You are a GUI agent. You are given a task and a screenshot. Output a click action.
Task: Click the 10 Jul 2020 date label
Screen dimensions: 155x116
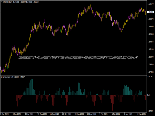[30, 114]
